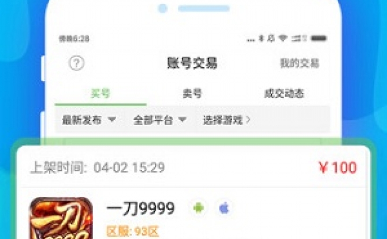Switch to the 买号 tab

[x=101, y=93]
